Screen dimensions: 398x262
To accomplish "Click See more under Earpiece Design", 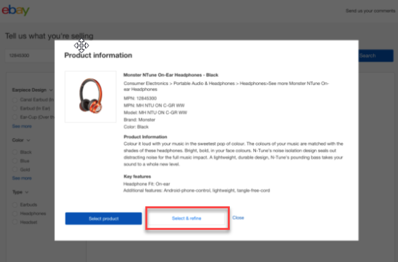I will [x=22, y=126].
